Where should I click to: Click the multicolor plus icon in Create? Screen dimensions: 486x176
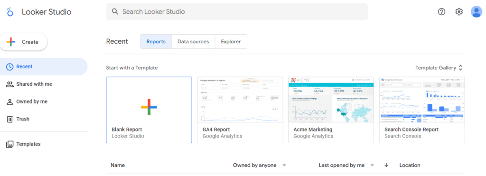[11, 42]
